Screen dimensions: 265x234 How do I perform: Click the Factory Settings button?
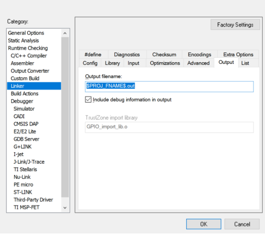point(235,25)
